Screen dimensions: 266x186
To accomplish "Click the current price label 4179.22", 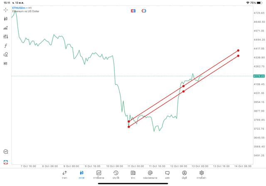I will tap(259, 76).
